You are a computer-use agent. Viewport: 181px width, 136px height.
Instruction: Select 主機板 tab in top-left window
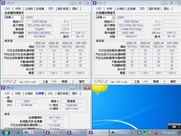pos(29,9)
